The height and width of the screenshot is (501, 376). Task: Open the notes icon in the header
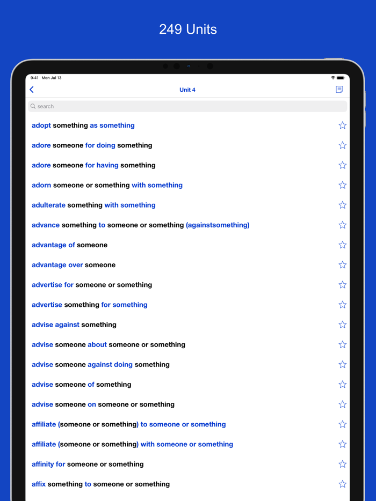pyautogui.click(x=339, y=90)
